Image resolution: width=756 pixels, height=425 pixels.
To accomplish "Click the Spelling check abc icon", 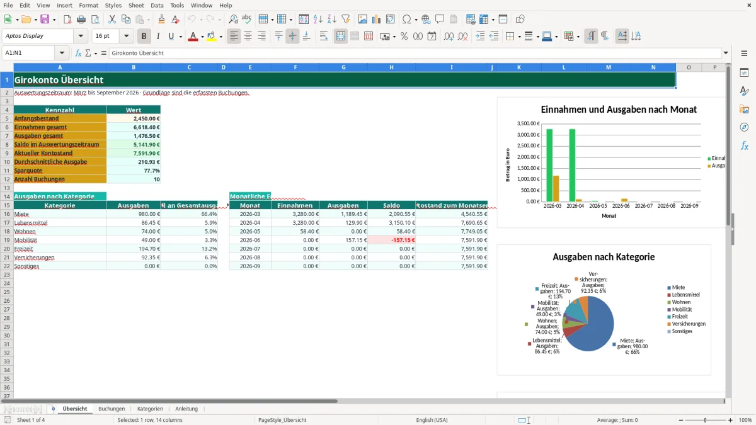I will point(247,20).
